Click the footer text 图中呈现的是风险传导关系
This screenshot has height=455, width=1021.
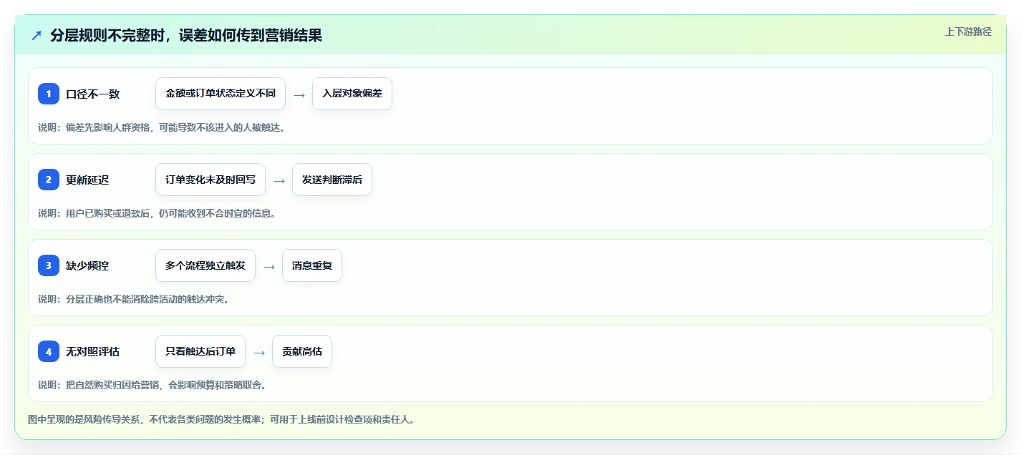pos(221,419)
